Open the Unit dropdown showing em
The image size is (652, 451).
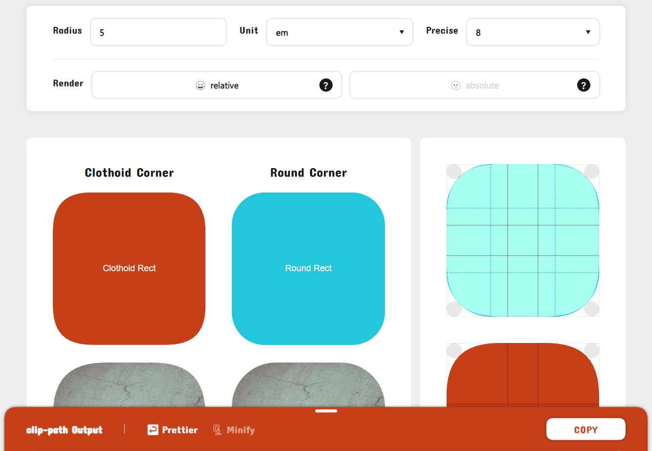(x=339, y=32)
